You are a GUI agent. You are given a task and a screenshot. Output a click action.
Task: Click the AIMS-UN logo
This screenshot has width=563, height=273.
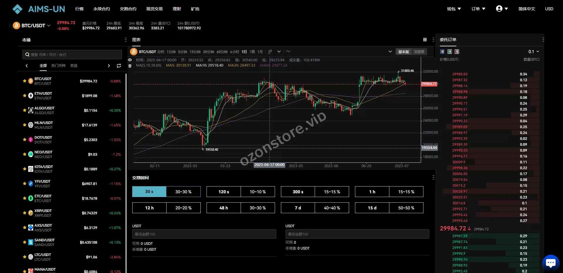[38, 9]
